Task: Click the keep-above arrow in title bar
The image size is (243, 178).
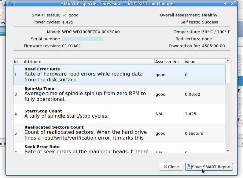Action: (225, 4)
